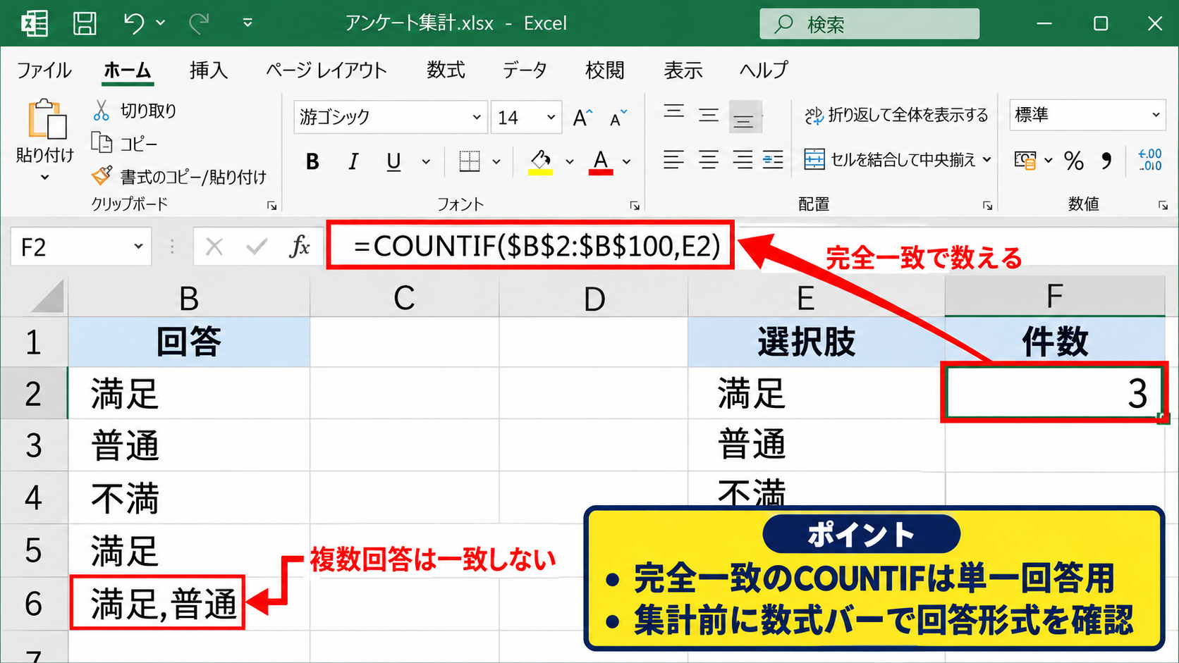Expand the セルを結合して中央揃え dropdown arrow
Image resolution: width=1179 pixels, height=663 pixels.
pyautogui.click(x=986, y=160)
